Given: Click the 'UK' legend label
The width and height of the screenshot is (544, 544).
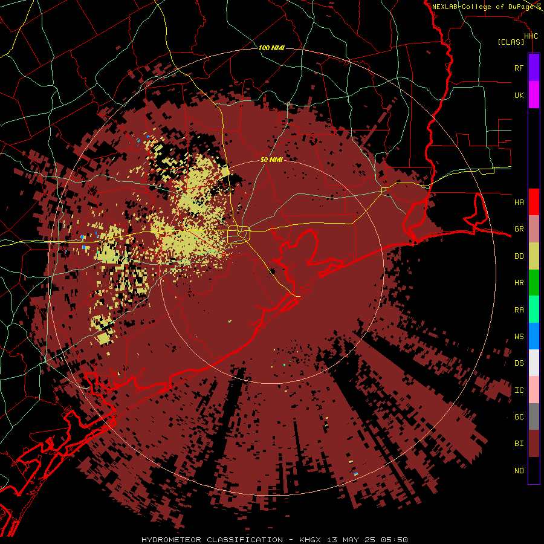Looking at the screenshot, I should (519, 95).
